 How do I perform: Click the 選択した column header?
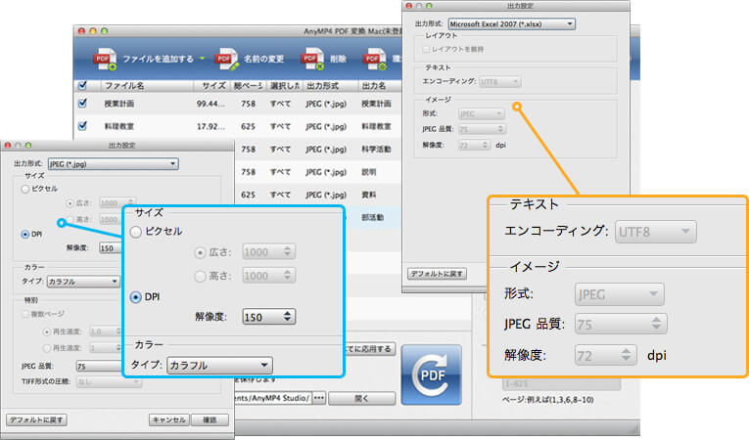click(x=284, y=85)
